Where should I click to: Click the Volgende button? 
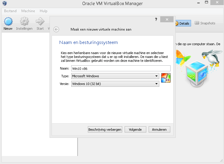[x=135, y=130]
